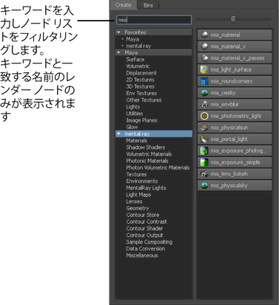The image size is (279, 305).
Task: Expand Maya under Favorites
Action: [x=122, y=39]
